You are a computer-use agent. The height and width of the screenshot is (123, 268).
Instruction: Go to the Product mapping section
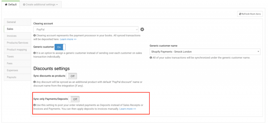click(17, 50)
